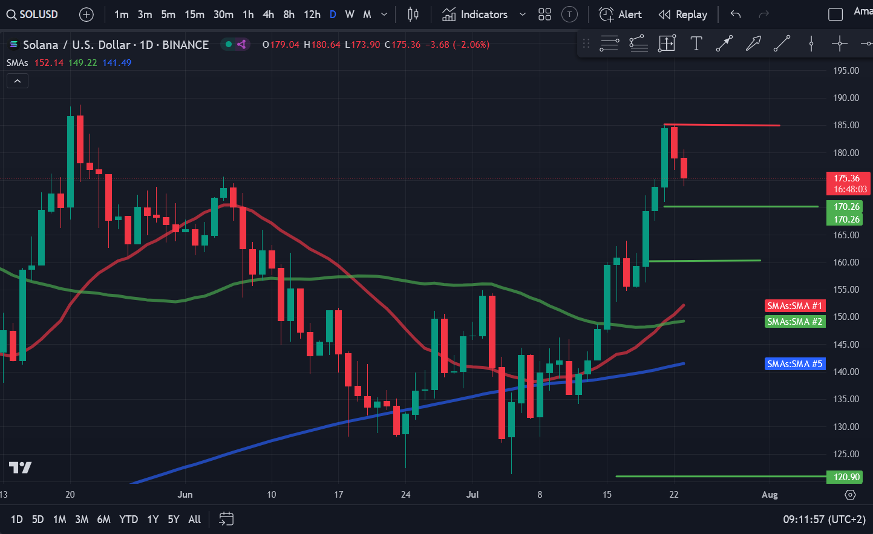This screenshot has height=534, width=873.
Task: Select the weekly W timeframe
Action: (350, 15)
